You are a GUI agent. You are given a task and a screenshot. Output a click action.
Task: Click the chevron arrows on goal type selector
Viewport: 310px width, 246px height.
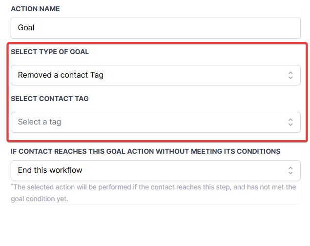pyautogui.click(x=290, y=75)
